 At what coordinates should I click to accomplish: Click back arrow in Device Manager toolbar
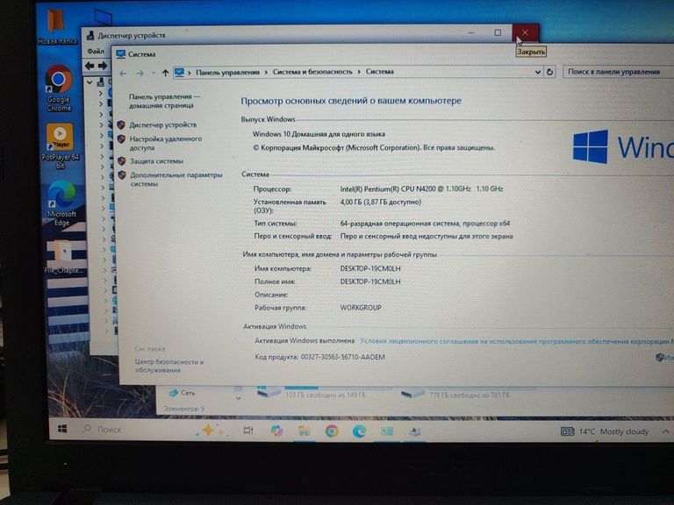coord(90,66)
